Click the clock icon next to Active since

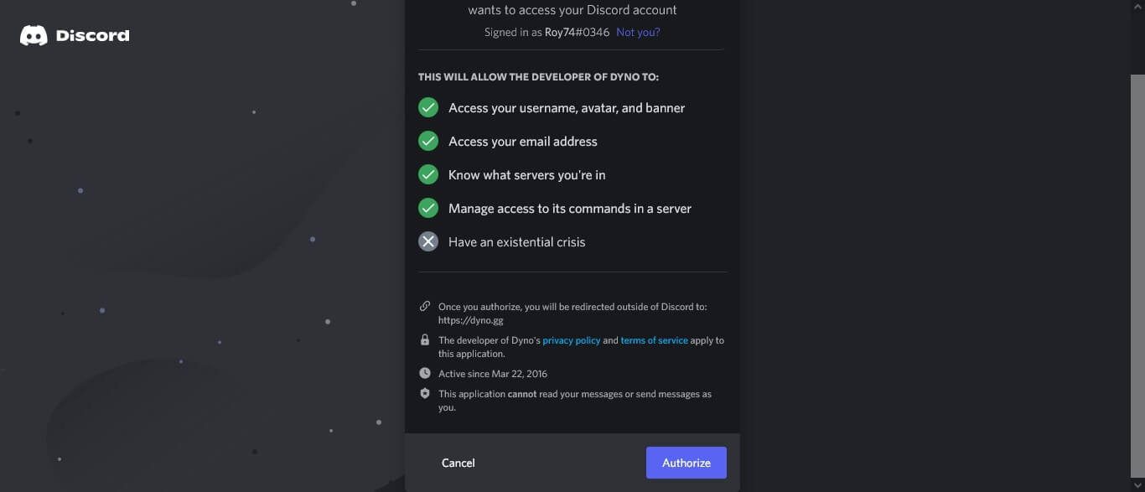coord(425,373)
